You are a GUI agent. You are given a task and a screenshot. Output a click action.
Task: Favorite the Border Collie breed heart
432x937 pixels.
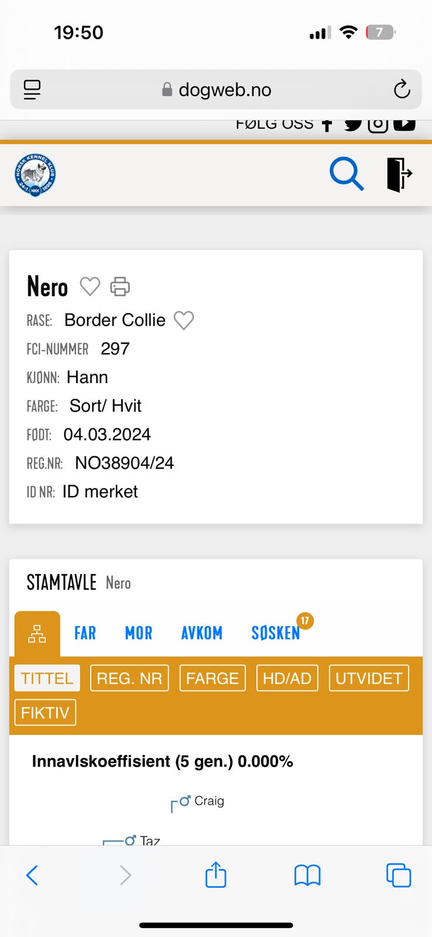point(184,320)
